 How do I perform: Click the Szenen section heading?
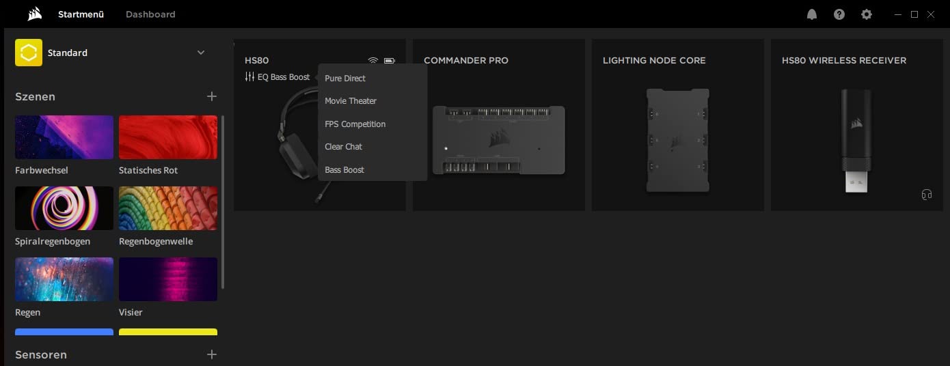pyautogui.click(x=35, y=97)
